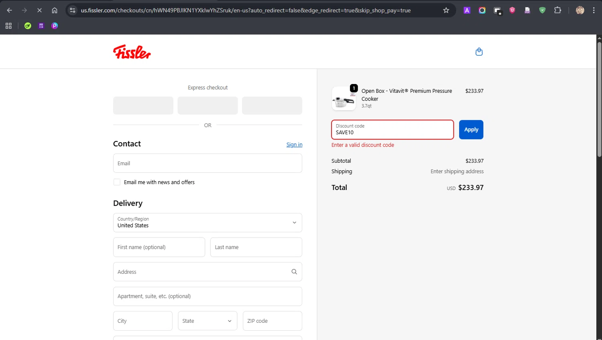Image resolution: width=602 pixels, height=340 pixels.
Task: Open the colorful ring extension icon
Action: coord(482,10)
